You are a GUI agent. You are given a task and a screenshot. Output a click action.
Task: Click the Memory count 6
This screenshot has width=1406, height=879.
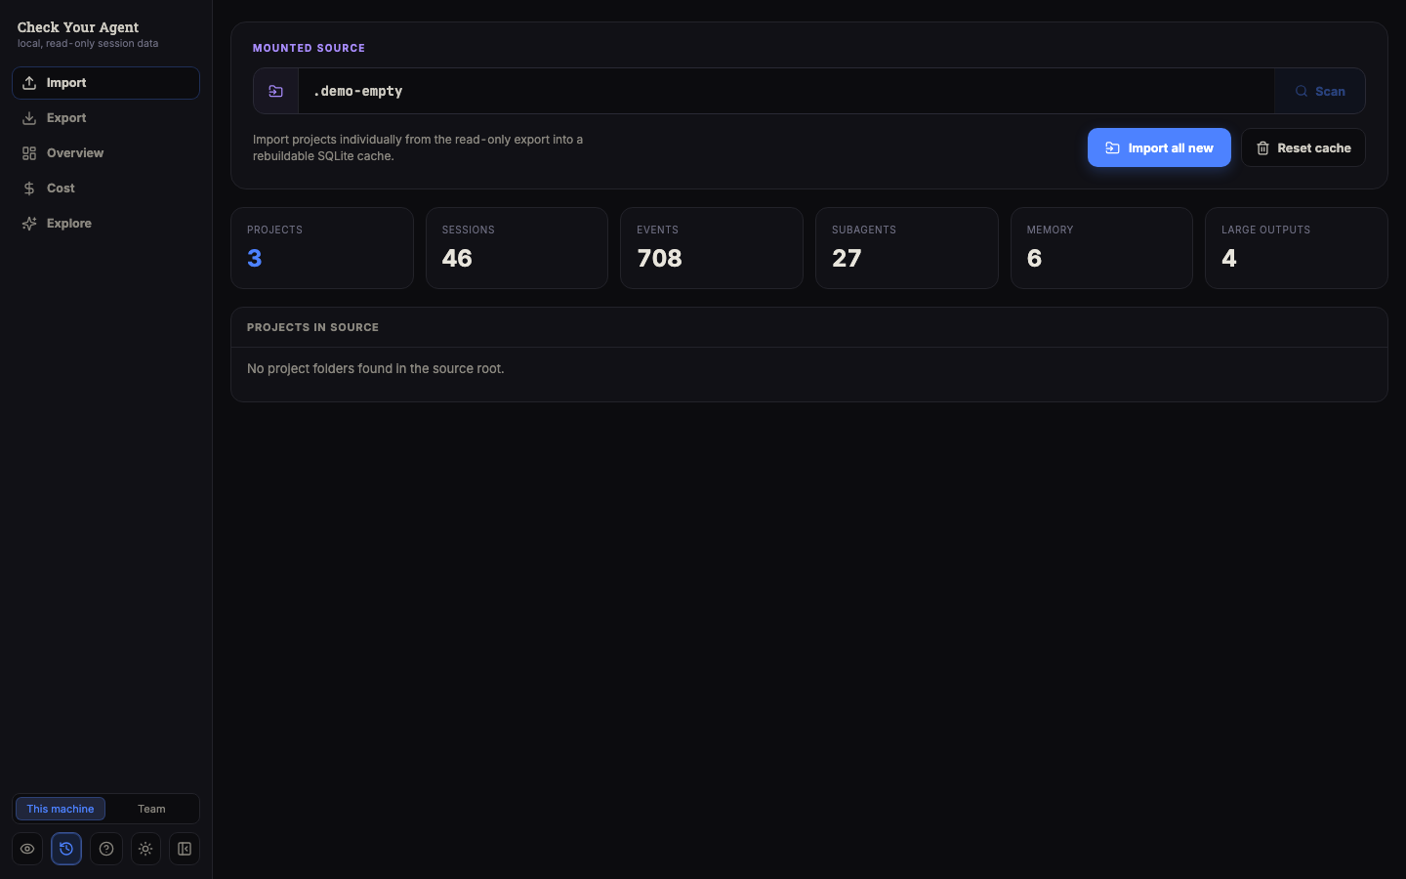(x=1035, y=258)
